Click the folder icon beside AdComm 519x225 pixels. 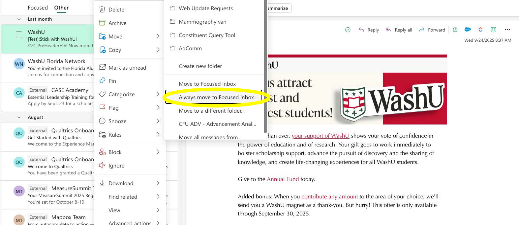[172, 48]
